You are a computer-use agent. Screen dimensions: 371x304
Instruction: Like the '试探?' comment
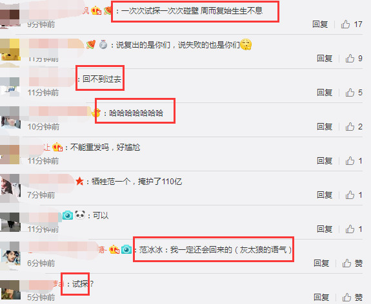[x=346, y=297]
